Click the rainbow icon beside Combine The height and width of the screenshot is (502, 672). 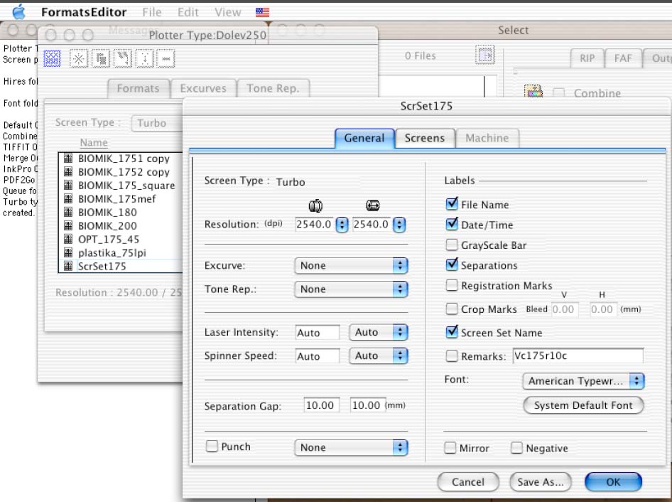(x=533, y=92)
